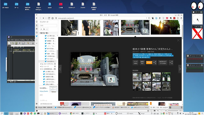The width and height of the screenshot is (204, 115).
Task: Open File menu in Emacs window
Action: click(9, 40)
